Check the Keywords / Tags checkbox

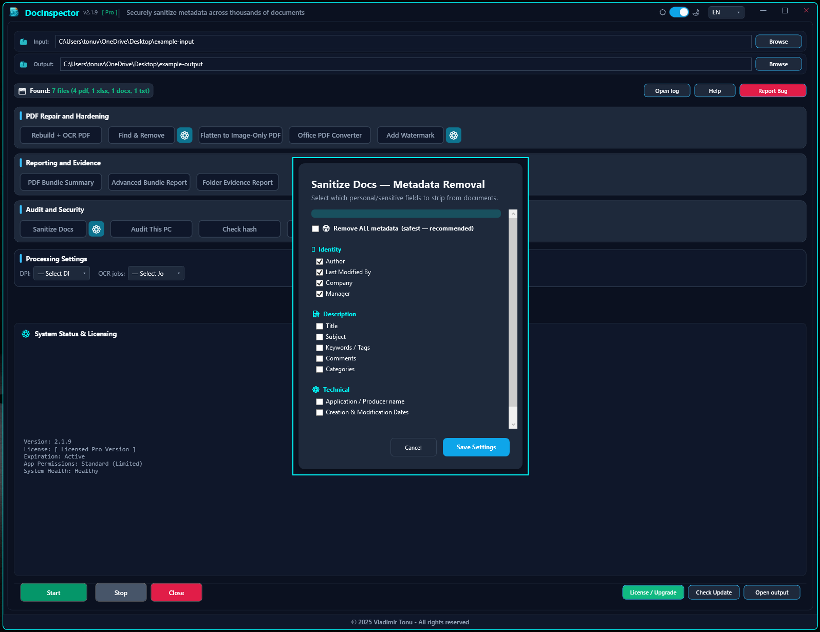[320, 348]
